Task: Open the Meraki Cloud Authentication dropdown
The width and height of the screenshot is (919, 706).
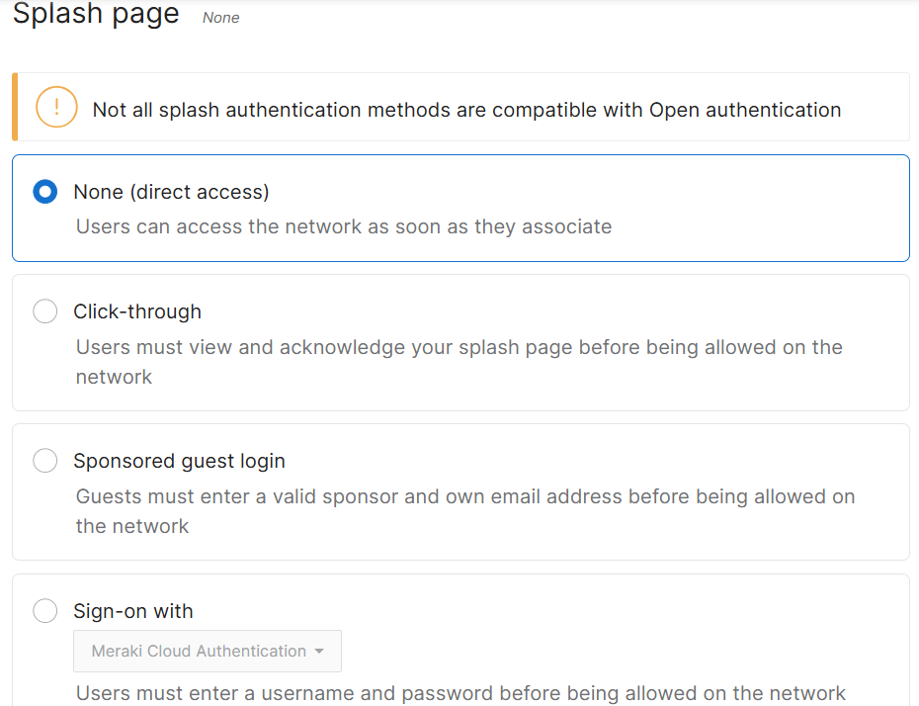Action: [208, 651]
